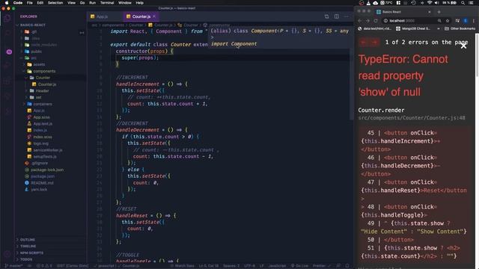Expand the containers folder
Viewport: 479px width, 269px height.
[x=43, y=104]
